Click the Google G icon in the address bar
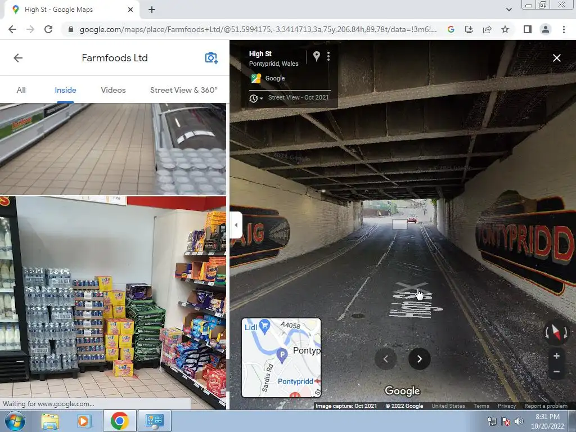Screen dimensions: 576x432 click(x=451, y=29)
